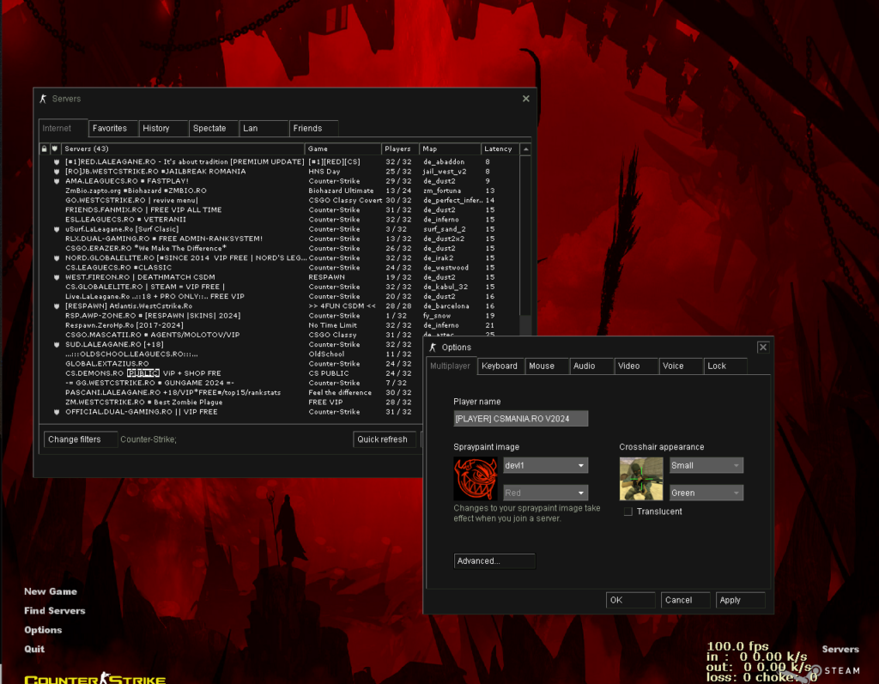879x684 pixels.
Task: Click the devil spraypaint preview image
Action: click(476, 478)
